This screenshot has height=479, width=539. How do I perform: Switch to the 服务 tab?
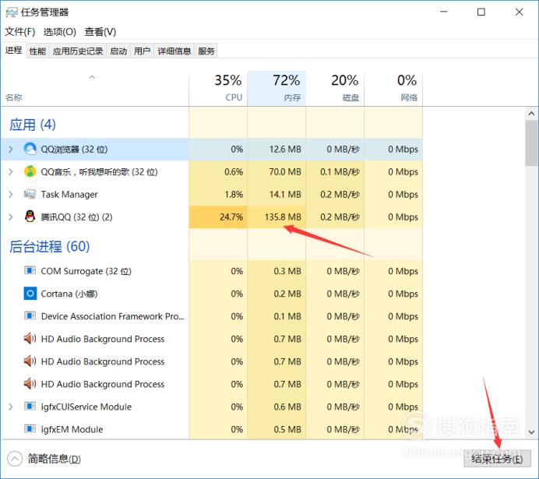coord(206,51)
